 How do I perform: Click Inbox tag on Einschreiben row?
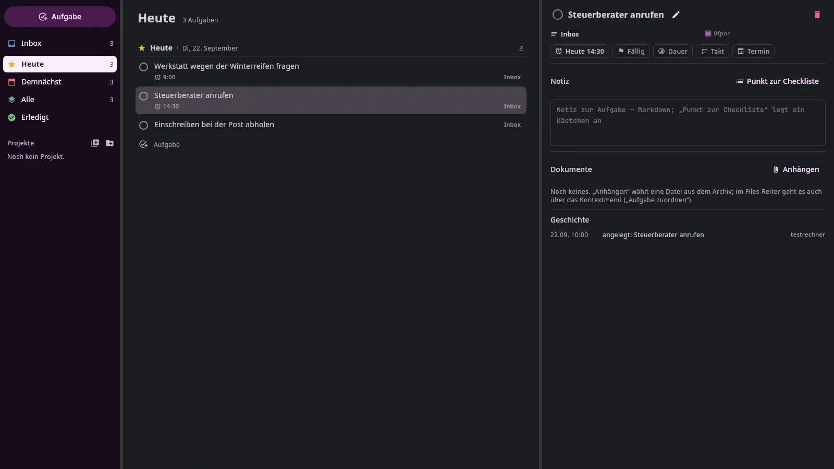coord(512,125)
